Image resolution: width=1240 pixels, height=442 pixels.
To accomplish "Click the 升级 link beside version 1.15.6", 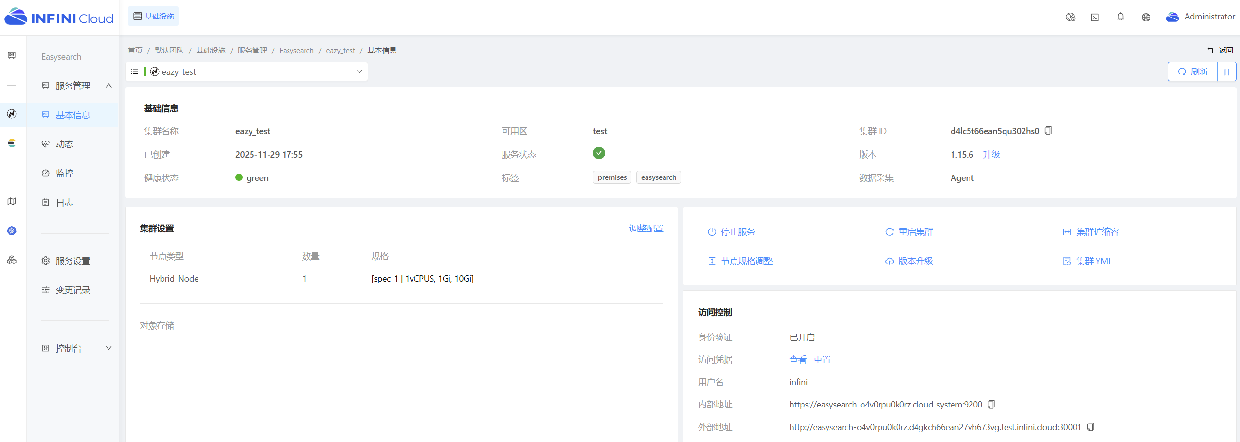I will click(x=991, y=154).
